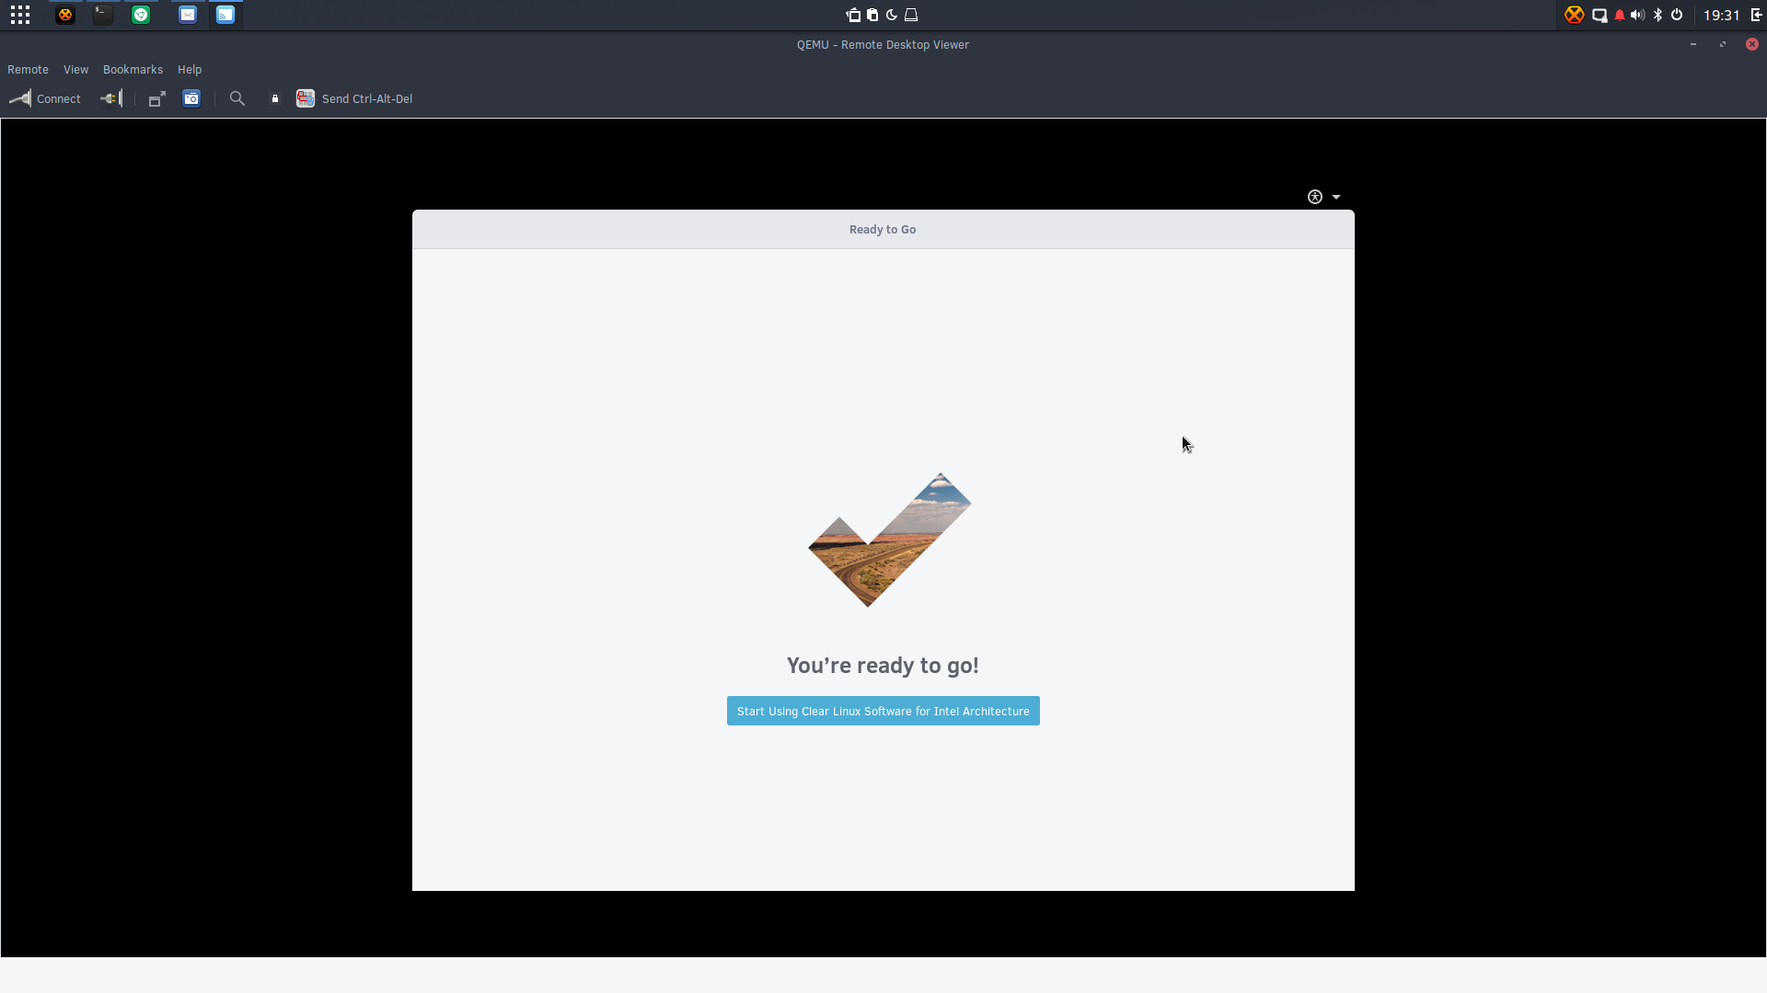Click the 19:31 clock
Viewport: 1767px width, 993px height.
point(1721,15)
